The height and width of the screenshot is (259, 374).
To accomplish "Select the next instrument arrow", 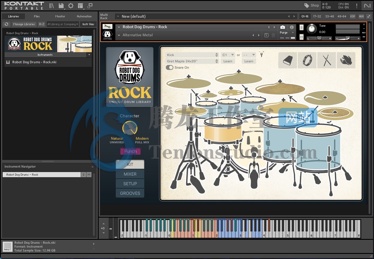I will pyautogui.click(x=274, y=27).
